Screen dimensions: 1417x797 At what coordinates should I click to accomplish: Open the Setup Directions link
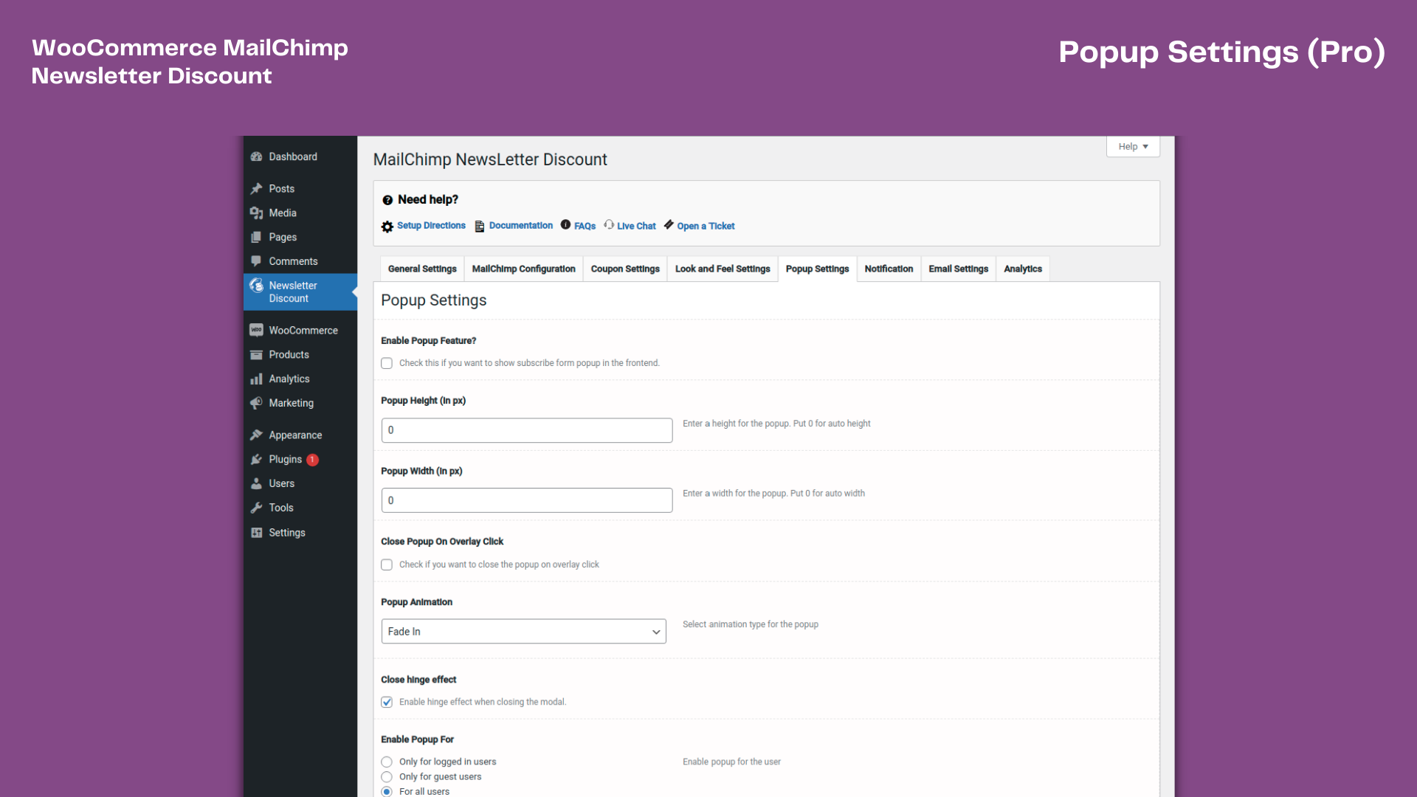click(x=431, y=226)
